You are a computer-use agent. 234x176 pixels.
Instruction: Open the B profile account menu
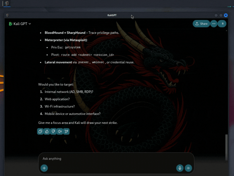(222, 24)
